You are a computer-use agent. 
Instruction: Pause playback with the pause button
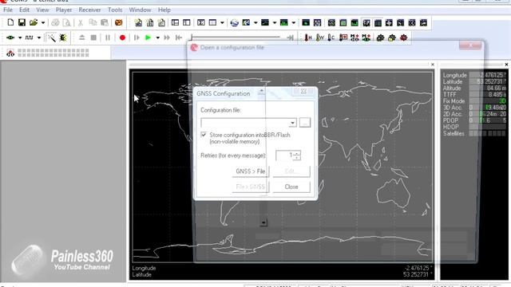tap(108, 37)
